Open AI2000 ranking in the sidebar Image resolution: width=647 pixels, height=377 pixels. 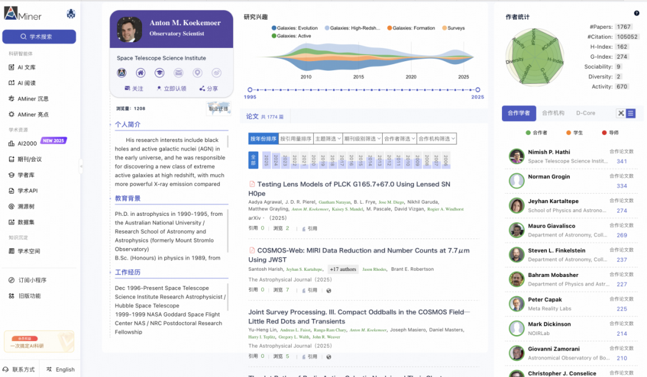coord(23,143)
